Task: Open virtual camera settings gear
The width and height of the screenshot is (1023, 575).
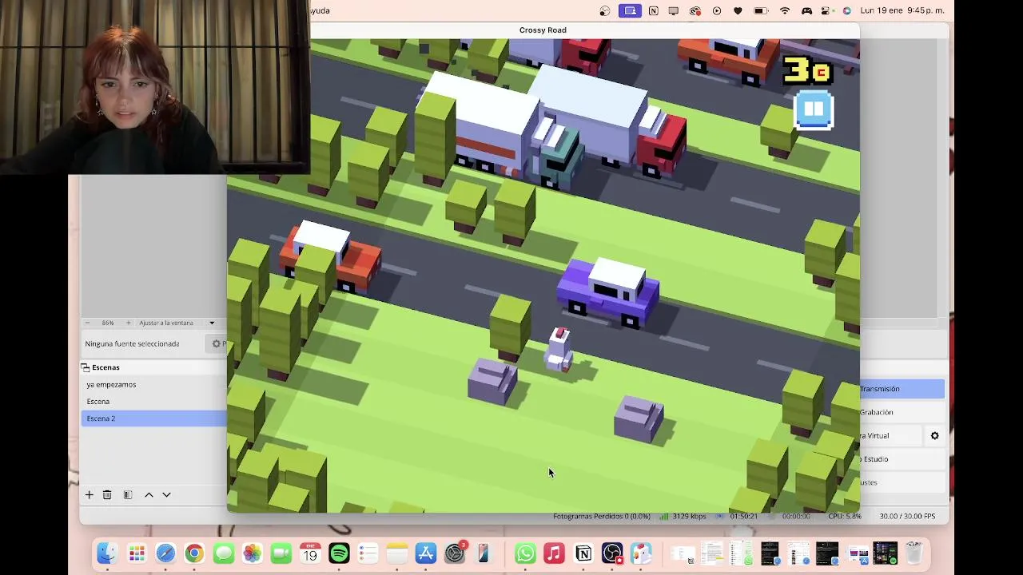Action: [934, 435]
